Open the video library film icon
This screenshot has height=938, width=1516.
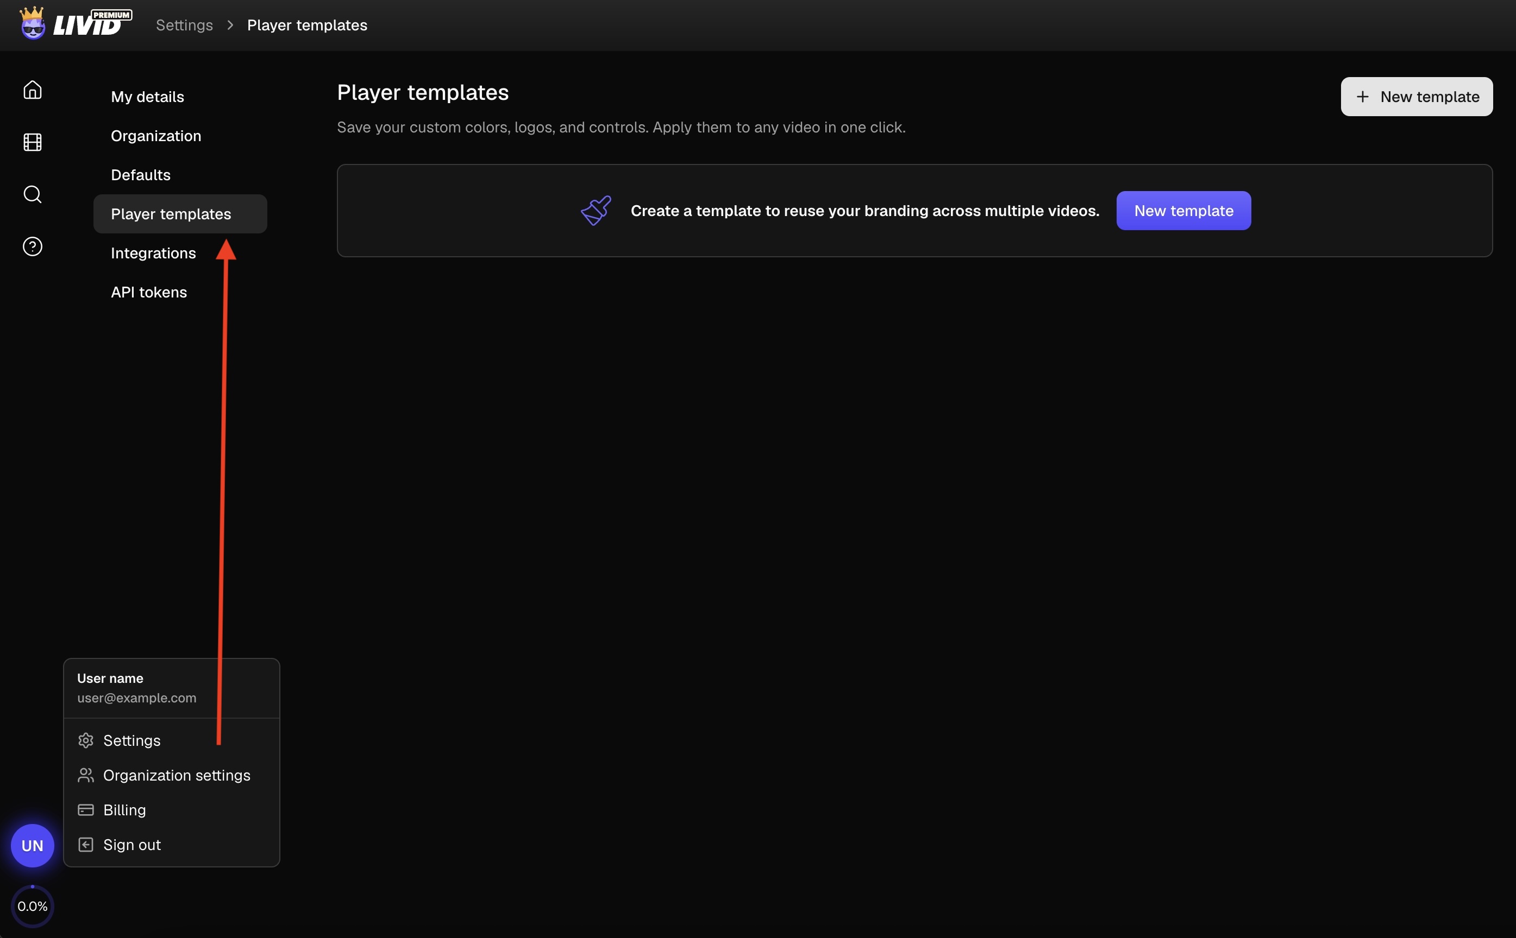click(x=32, y=142)
